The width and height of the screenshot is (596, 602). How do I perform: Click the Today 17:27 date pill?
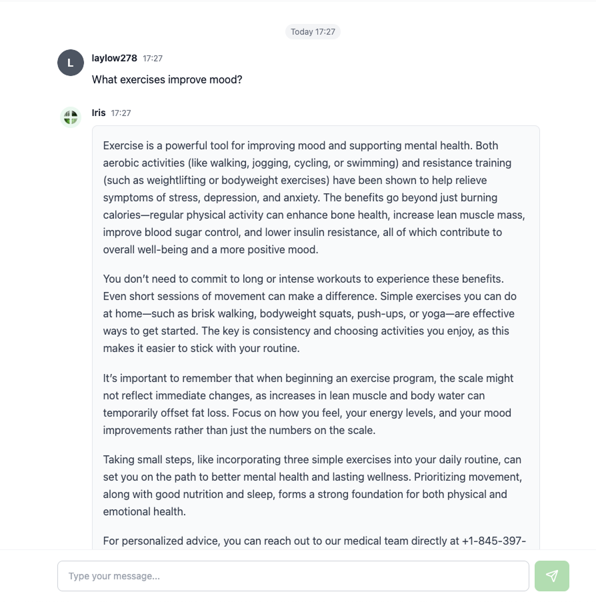[313, 31]
